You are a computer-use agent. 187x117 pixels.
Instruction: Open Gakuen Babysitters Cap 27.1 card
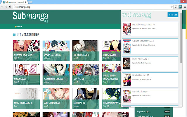(x=56, y=51)
